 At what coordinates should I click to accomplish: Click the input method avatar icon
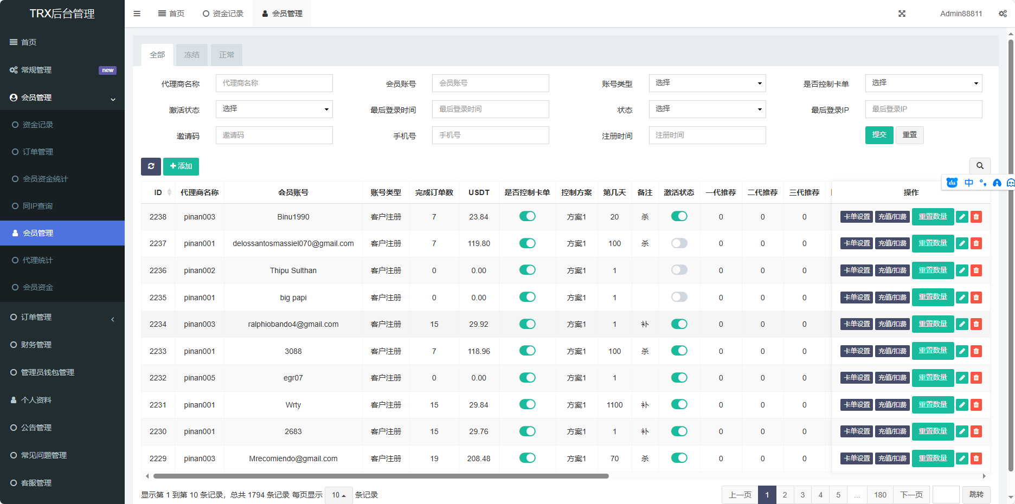click(x=997, y=183)
